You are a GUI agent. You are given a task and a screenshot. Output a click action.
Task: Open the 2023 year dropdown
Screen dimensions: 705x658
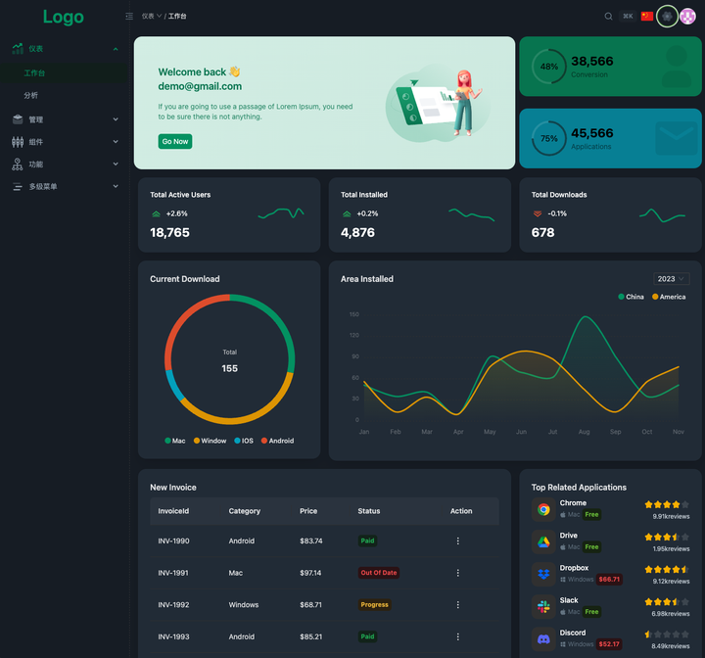pos(671,279)
